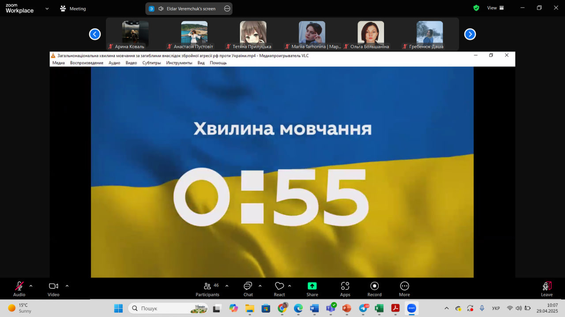Select Анастасія Пустовіт's video thumbnail
This screenshot has height=317, width=565.
click(x=194, y=35)
